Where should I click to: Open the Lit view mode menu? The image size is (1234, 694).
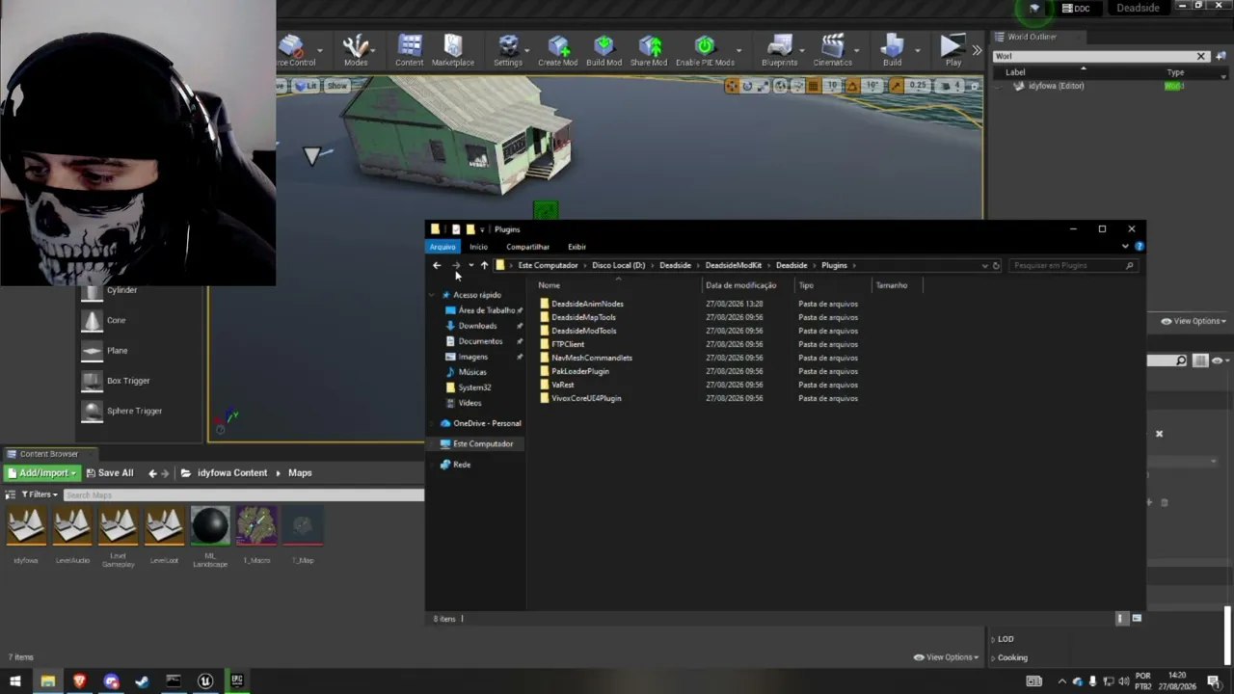[x=307, y=86]
